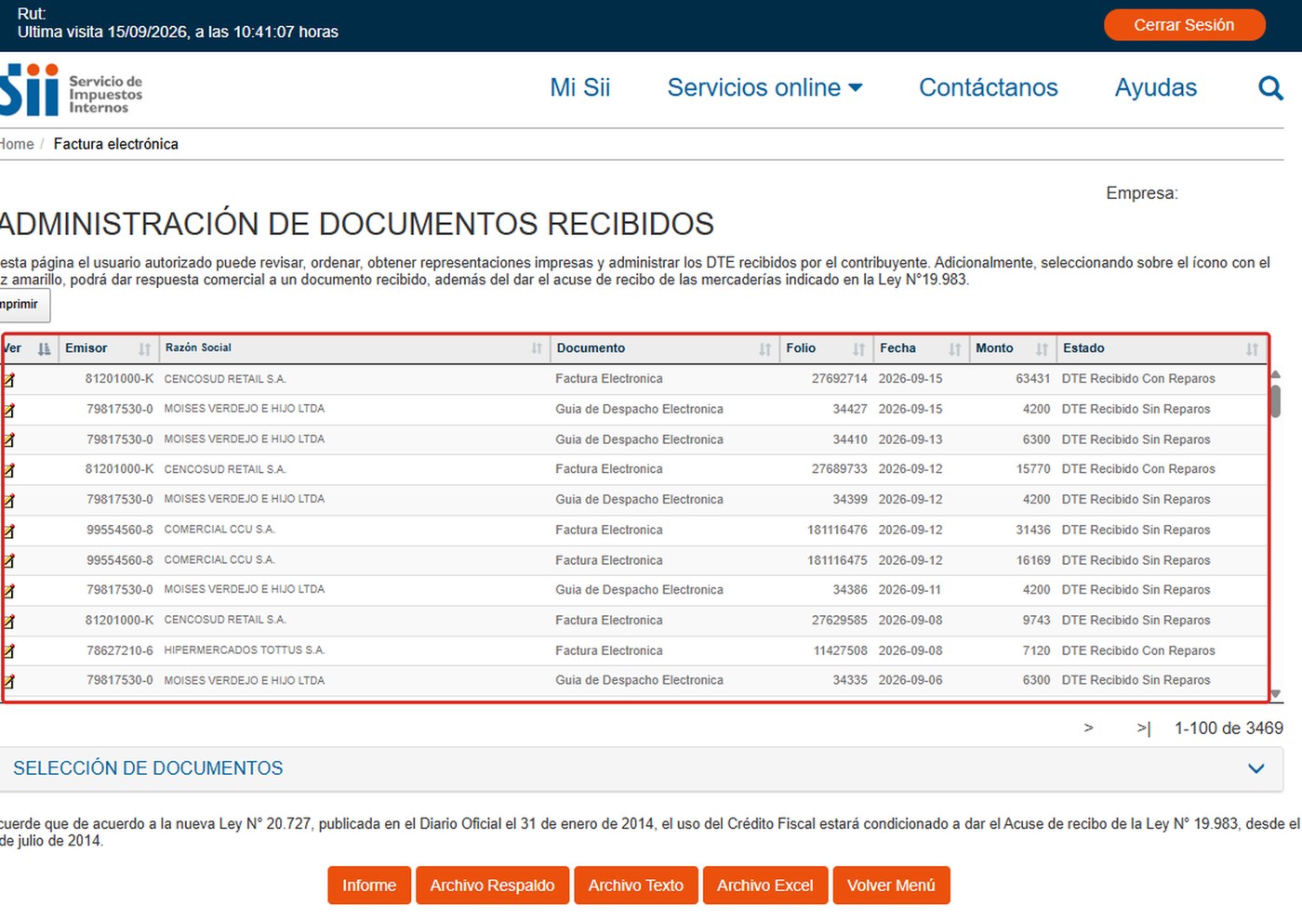Click the Factura electrónica breadcrumb text
Viewport: 1302px width, 918px height.
(116, 144)
